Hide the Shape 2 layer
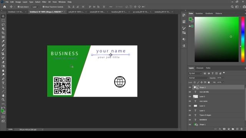The width and height of the screenshot is (246, 138). point(189,87)
